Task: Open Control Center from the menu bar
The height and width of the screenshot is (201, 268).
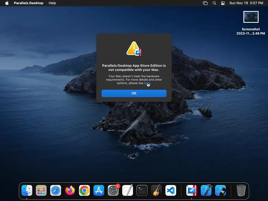Action: 223,3
